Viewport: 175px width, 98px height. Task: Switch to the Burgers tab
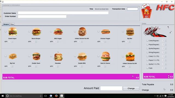pos(6,24)
